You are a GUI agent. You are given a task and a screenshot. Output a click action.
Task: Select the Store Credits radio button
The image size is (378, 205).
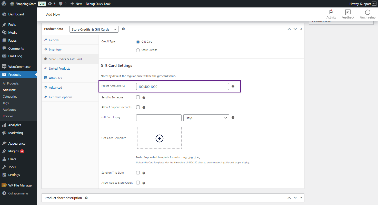coord(138,50)
